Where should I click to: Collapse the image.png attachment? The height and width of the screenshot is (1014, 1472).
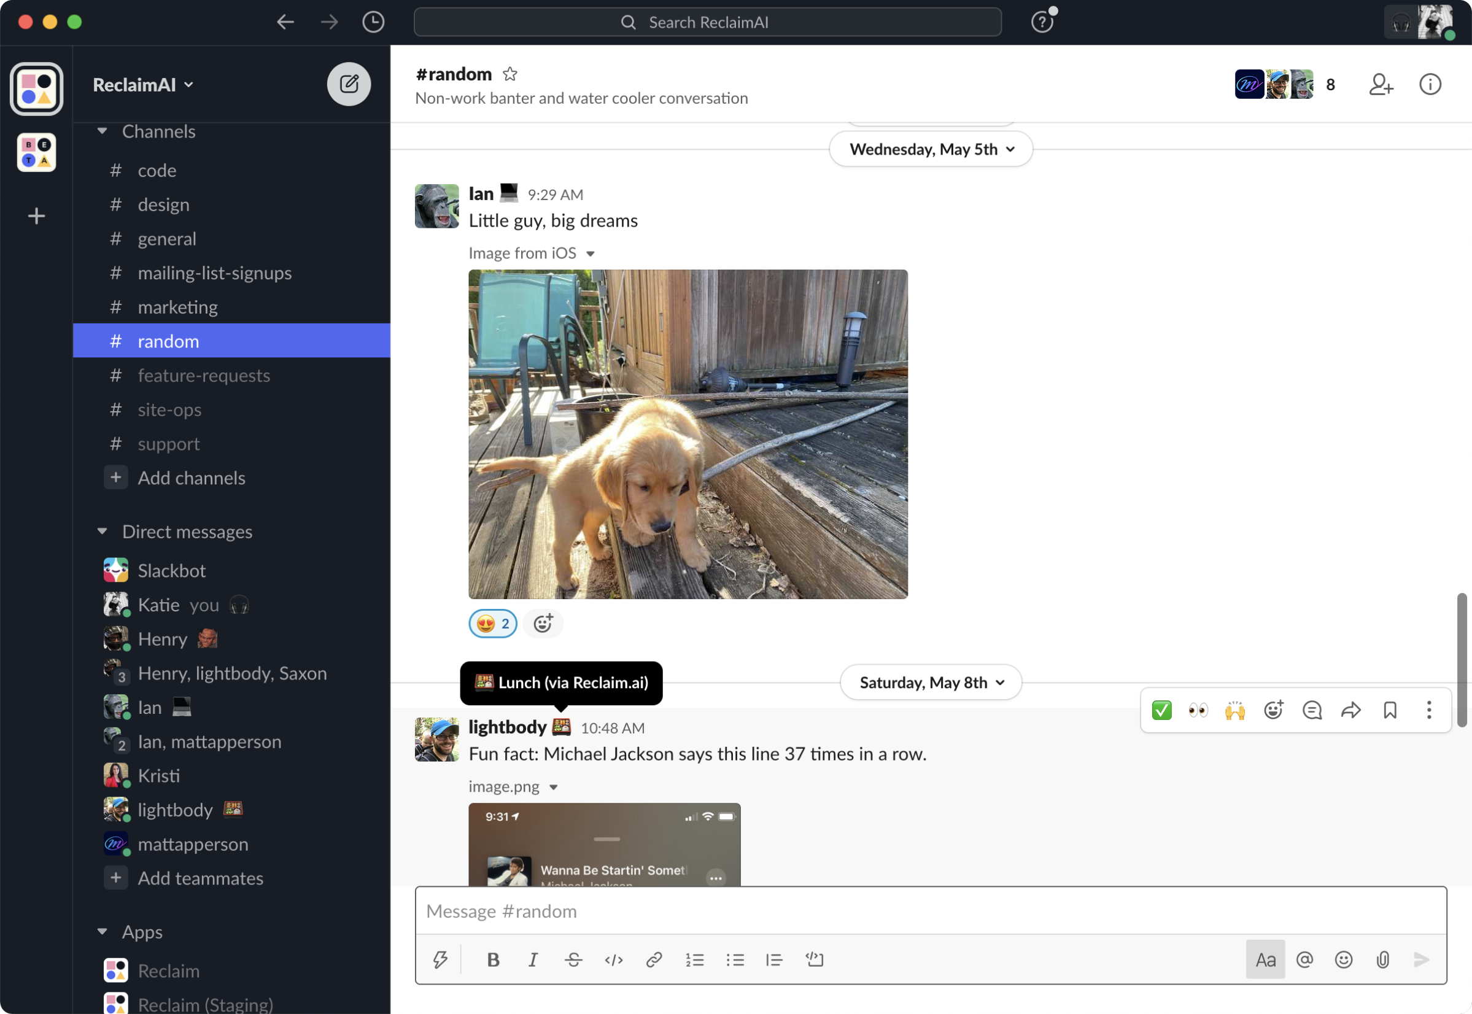pyautogui.click(x=553, y=787)
